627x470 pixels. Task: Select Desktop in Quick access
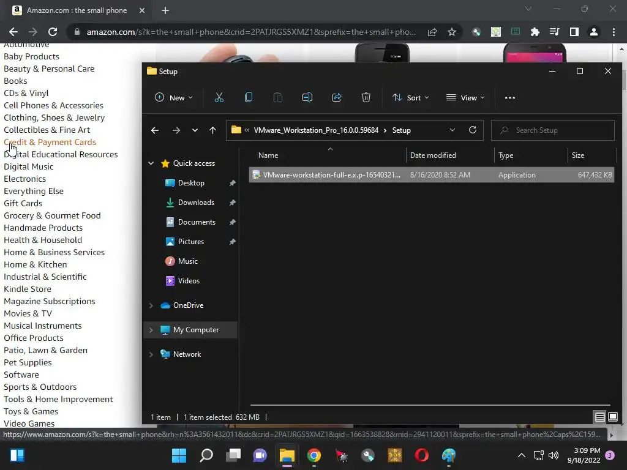[x=191, y=182]
